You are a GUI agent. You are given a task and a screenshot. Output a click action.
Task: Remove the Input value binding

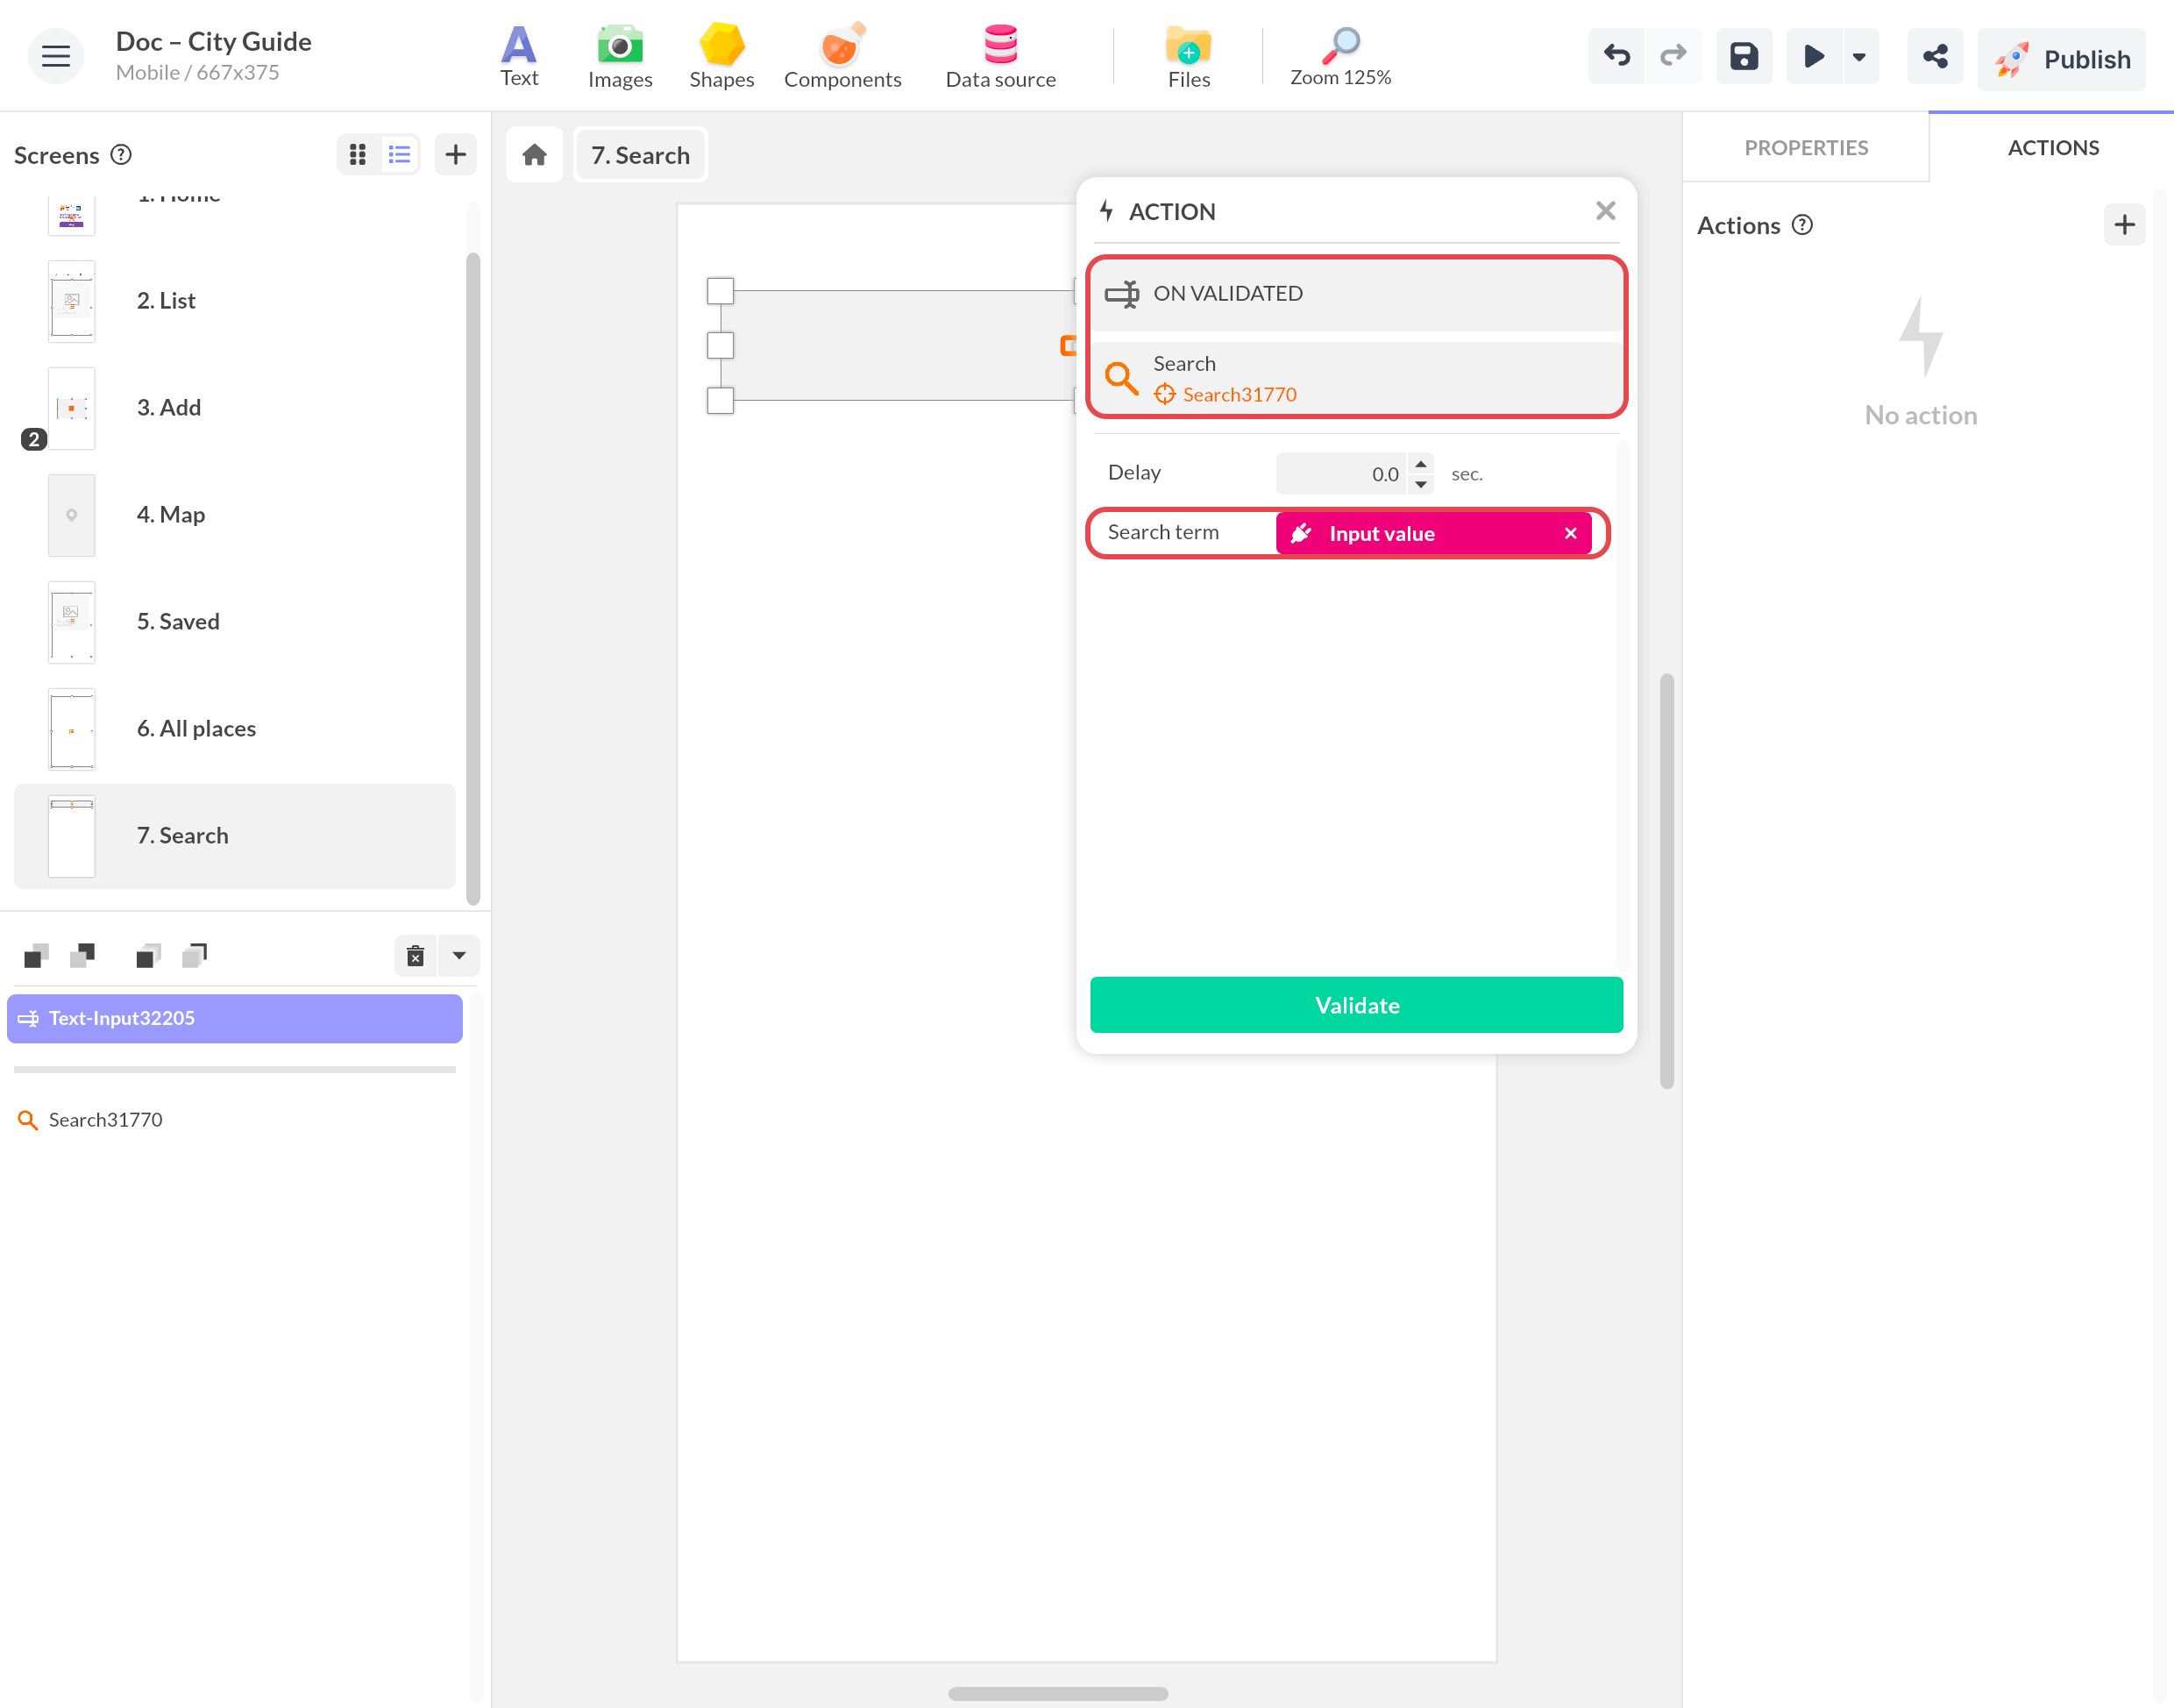pyautogui.click(x=1570, y=533)
